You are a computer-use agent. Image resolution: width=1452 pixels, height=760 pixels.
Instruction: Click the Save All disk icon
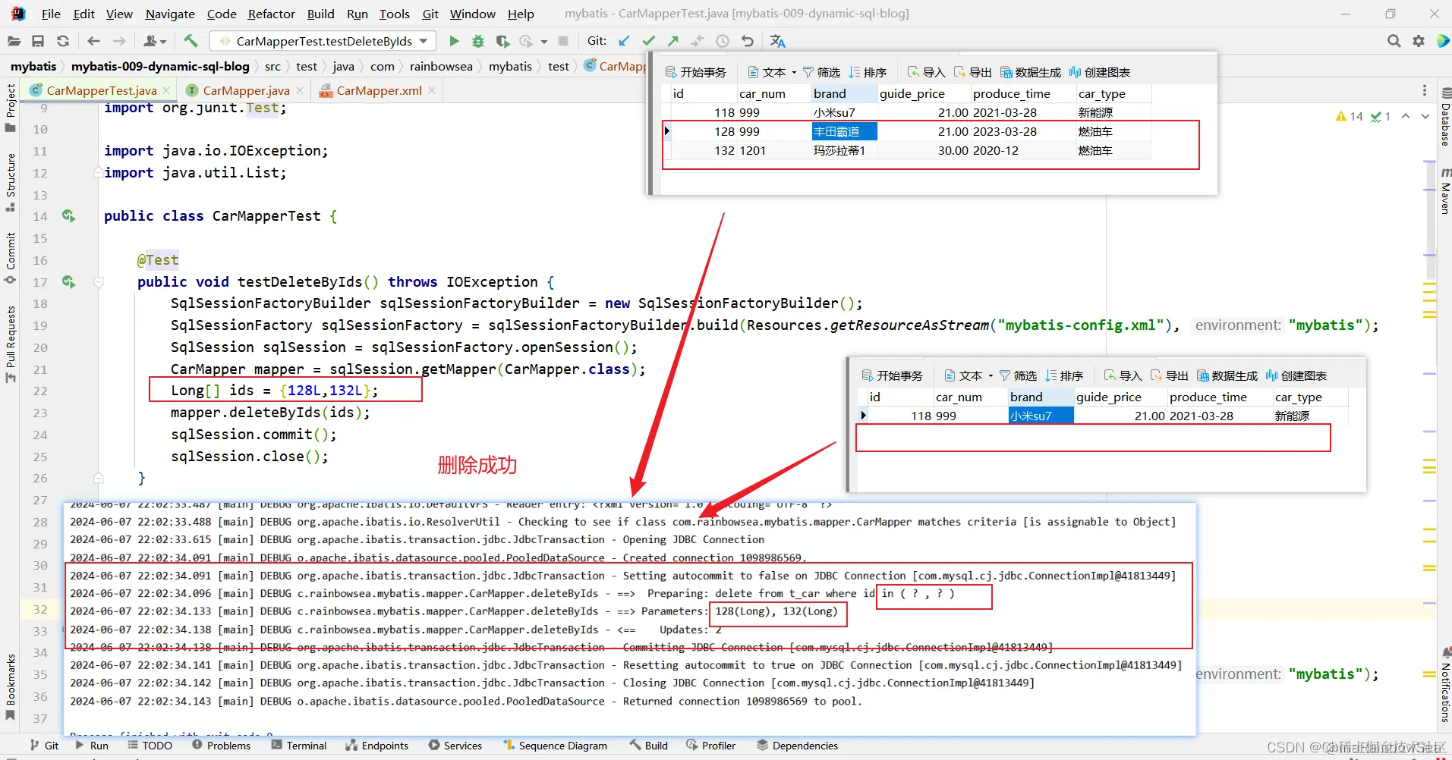click(x=38, y=41)
